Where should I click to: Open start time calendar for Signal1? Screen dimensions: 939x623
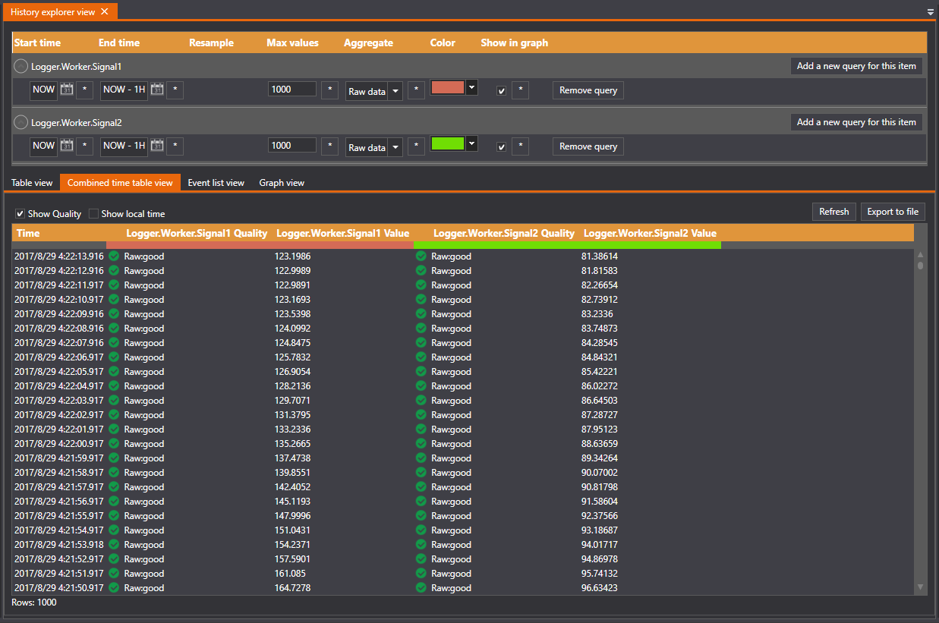(67, 90)
